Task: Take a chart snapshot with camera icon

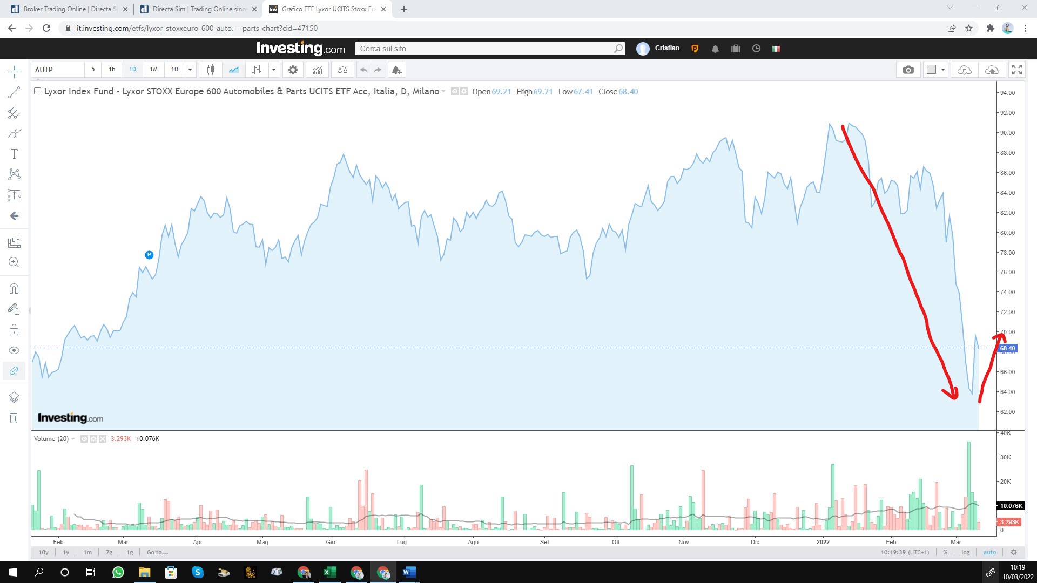Action: (x=908, y=70)
